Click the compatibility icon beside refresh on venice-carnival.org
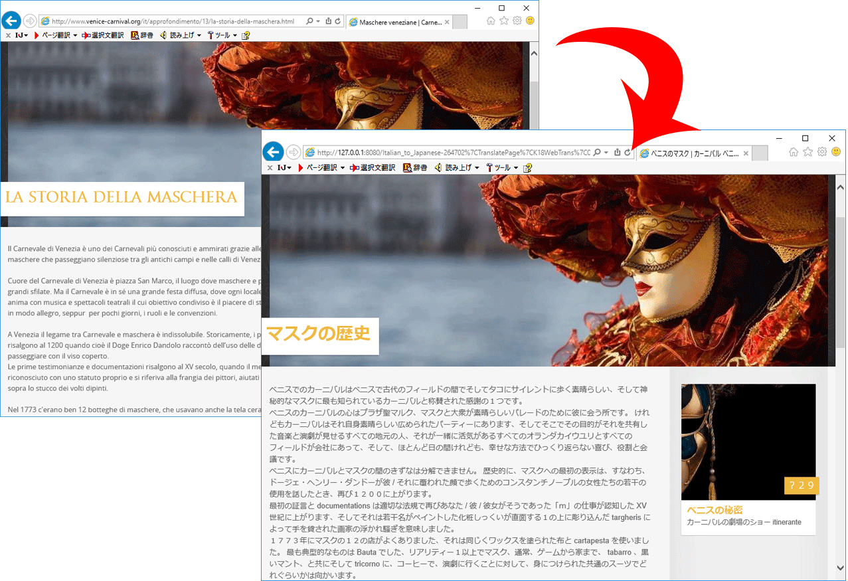Screen dimensions: 848x581 click(328, 21)
